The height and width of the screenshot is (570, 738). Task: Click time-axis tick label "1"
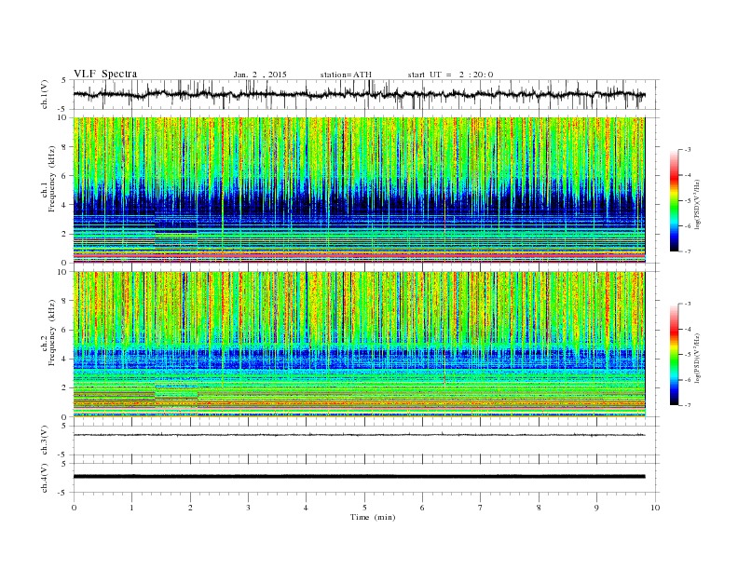(131, 508)
